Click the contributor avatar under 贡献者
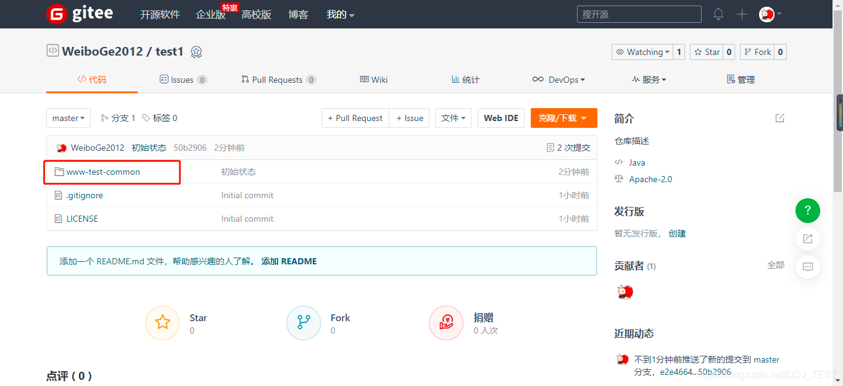 [x=625, y=292]
